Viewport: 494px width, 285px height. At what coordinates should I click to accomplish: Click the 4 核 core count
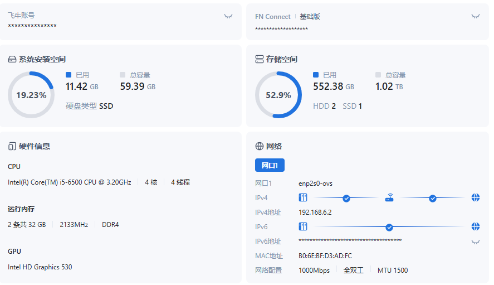pos(151,182)
